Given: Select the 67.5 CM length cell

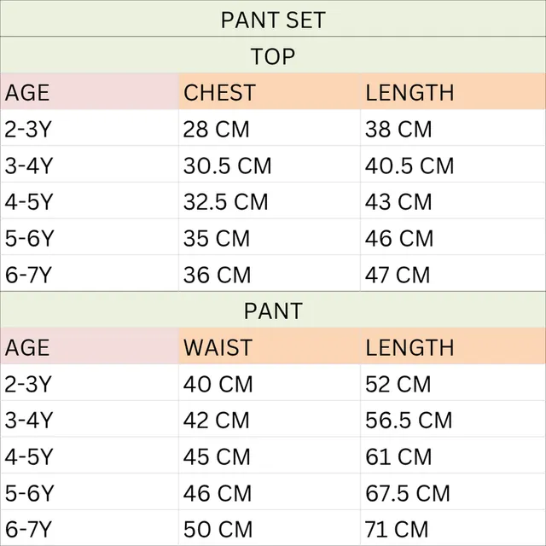Looking at the screenshot, I should (453, 492).
